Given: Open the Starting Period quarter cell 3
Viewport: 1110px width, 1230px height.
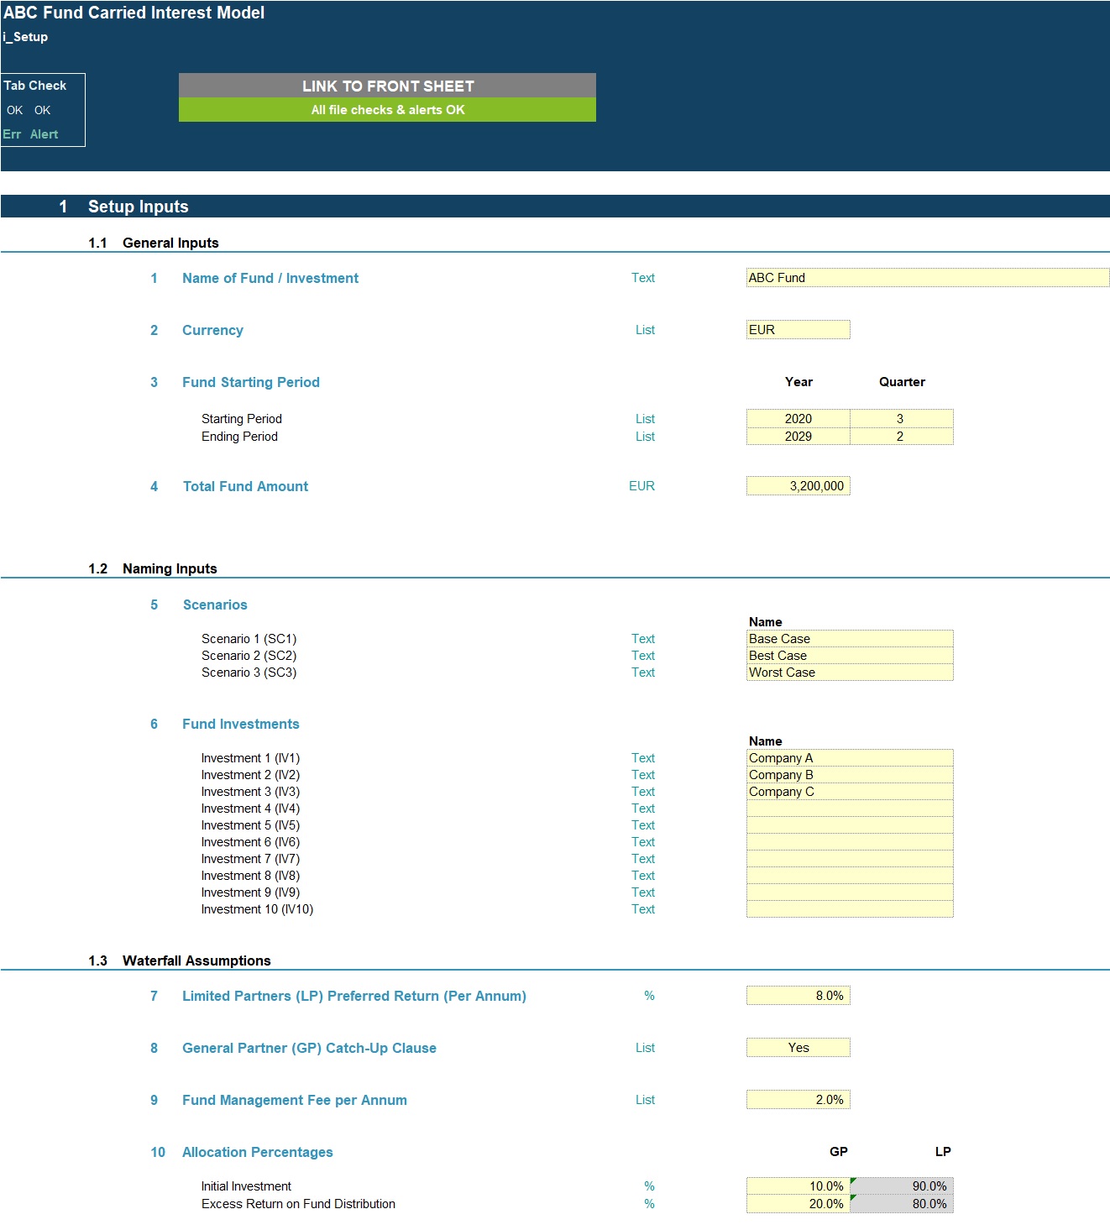Looking at the screenshot, I should pyautogui.click(x=902, y=419).
